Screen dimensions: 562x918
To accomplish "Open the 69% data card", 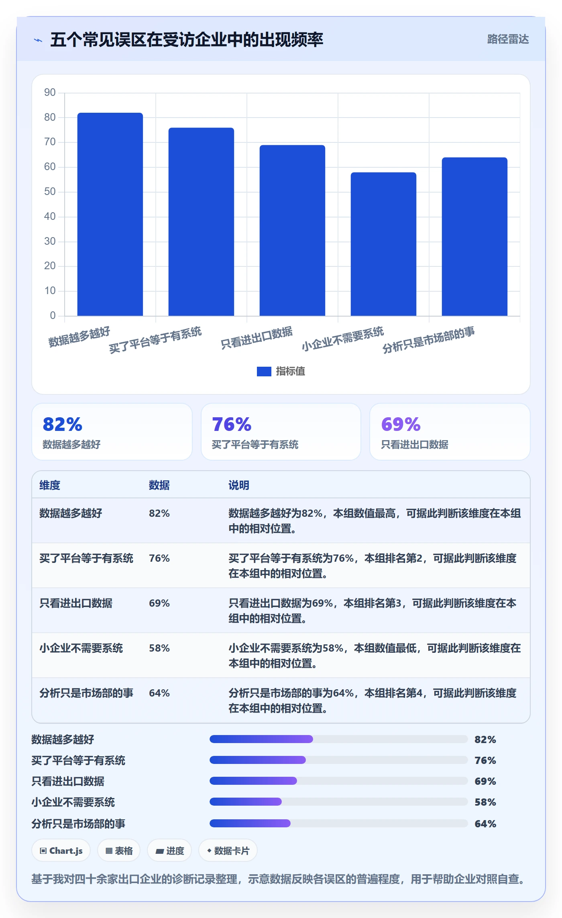I will tap(450, 432).
